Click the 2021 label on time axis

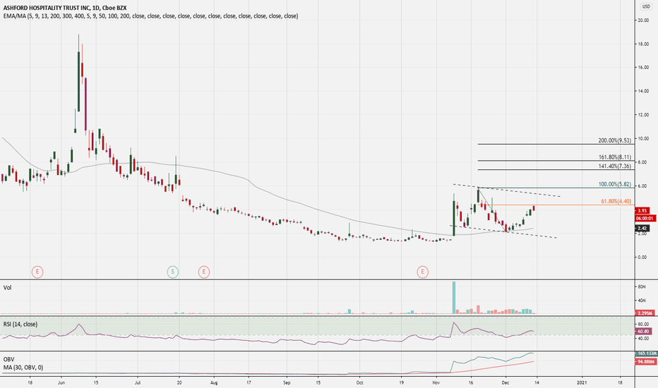coord(582,382)
